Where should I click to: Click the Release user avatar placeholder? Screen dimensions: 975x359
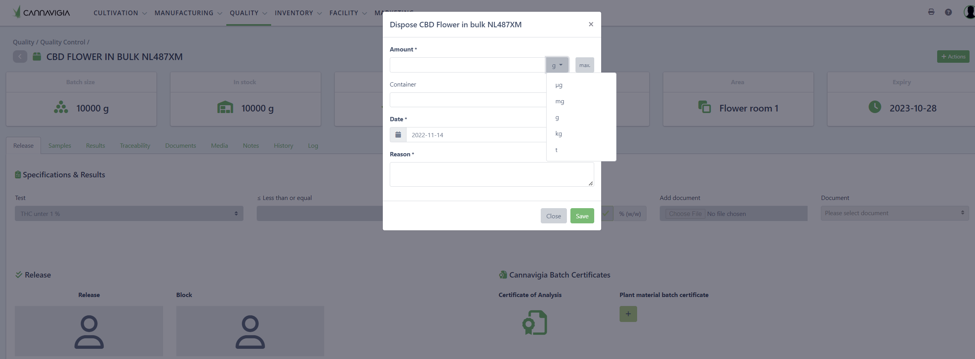[89, 331]
